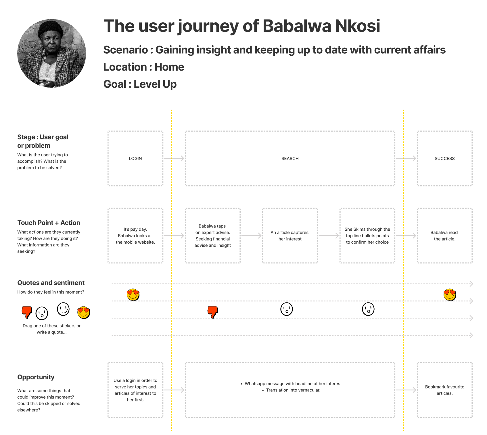Select the wide SEARCH stage box
Image resolution: width=487 pixels, height=435 pixels.
point(290,158)
